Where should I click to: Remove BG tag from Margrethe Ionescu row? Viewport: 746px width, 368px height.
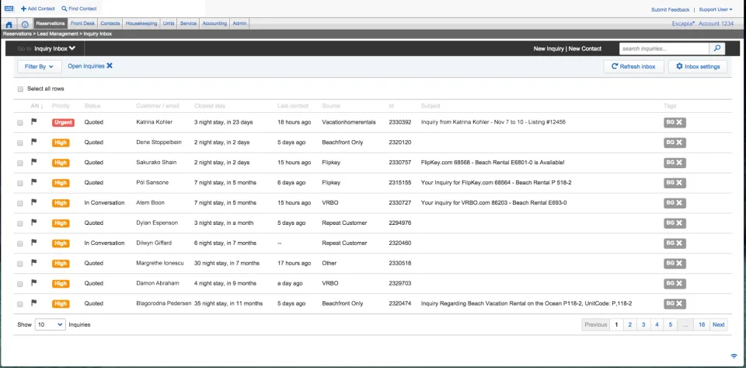(x=679, y=263)
